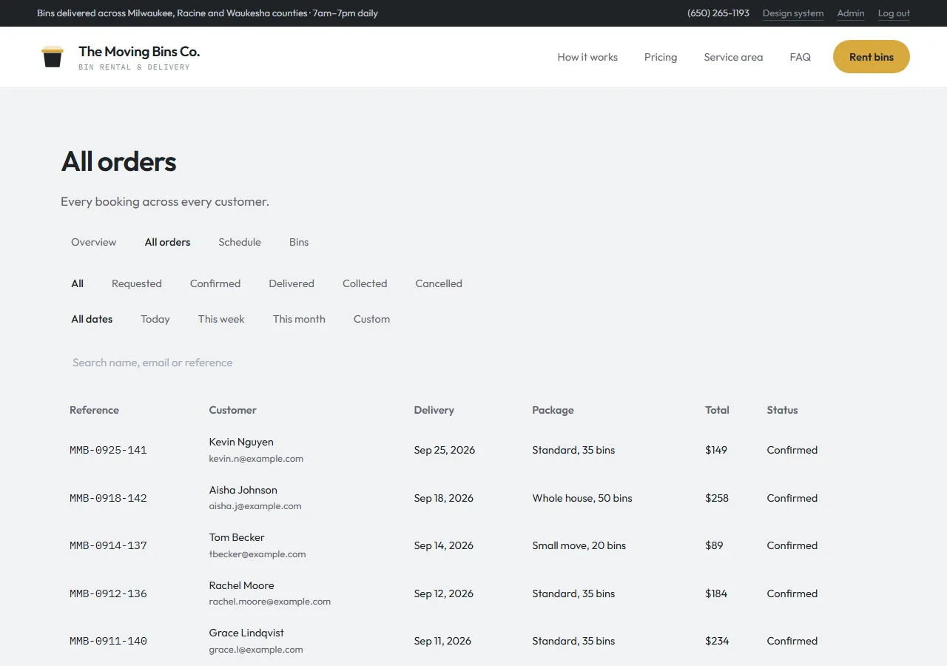The height and width of the screenshot is (666, 947).
Task: Click Log out in top bar
Action: (894, 13)
